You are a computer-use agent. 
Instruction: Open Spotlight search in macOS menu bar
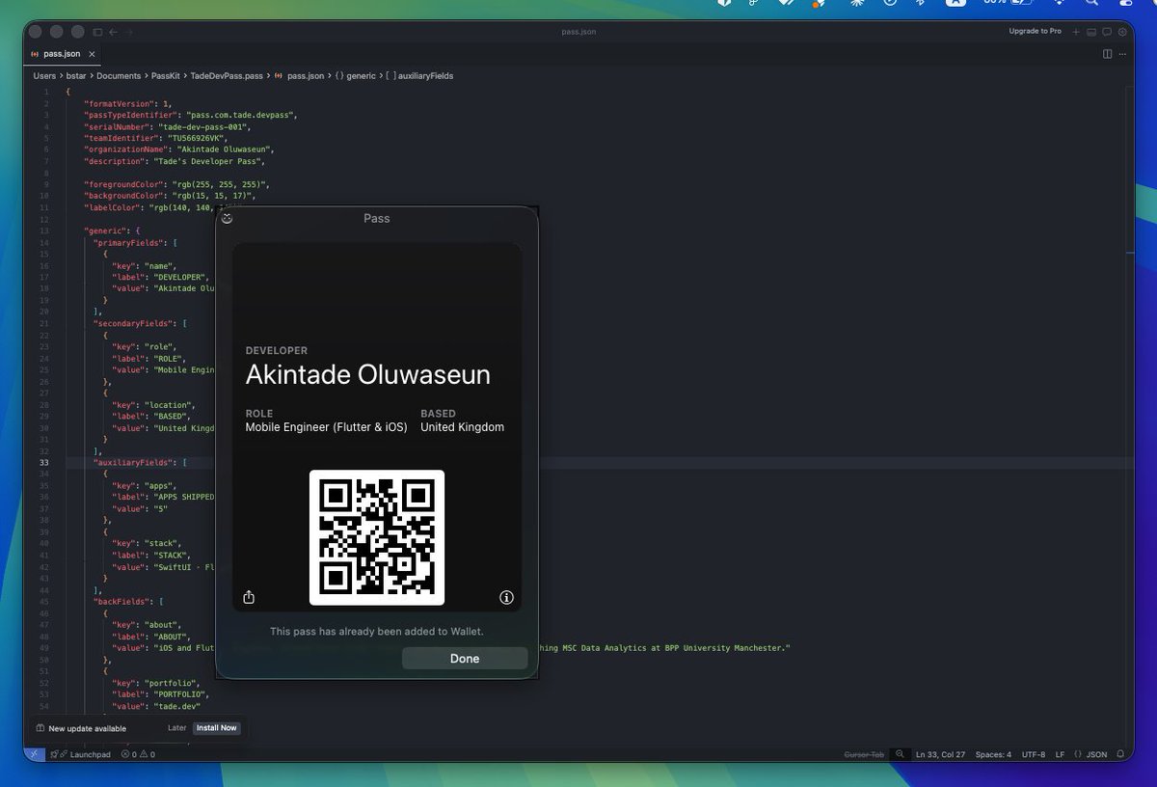click(x=1090, y=3)
